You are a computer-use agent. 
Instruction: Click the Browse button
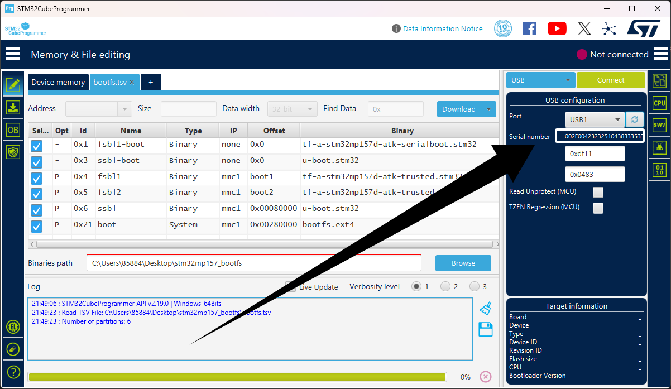(x=463, y=263)
